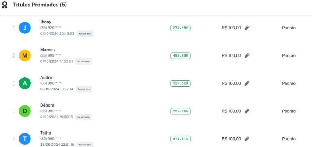Click pencil icon in Marcos's prize row

click(x=247, y=56)
